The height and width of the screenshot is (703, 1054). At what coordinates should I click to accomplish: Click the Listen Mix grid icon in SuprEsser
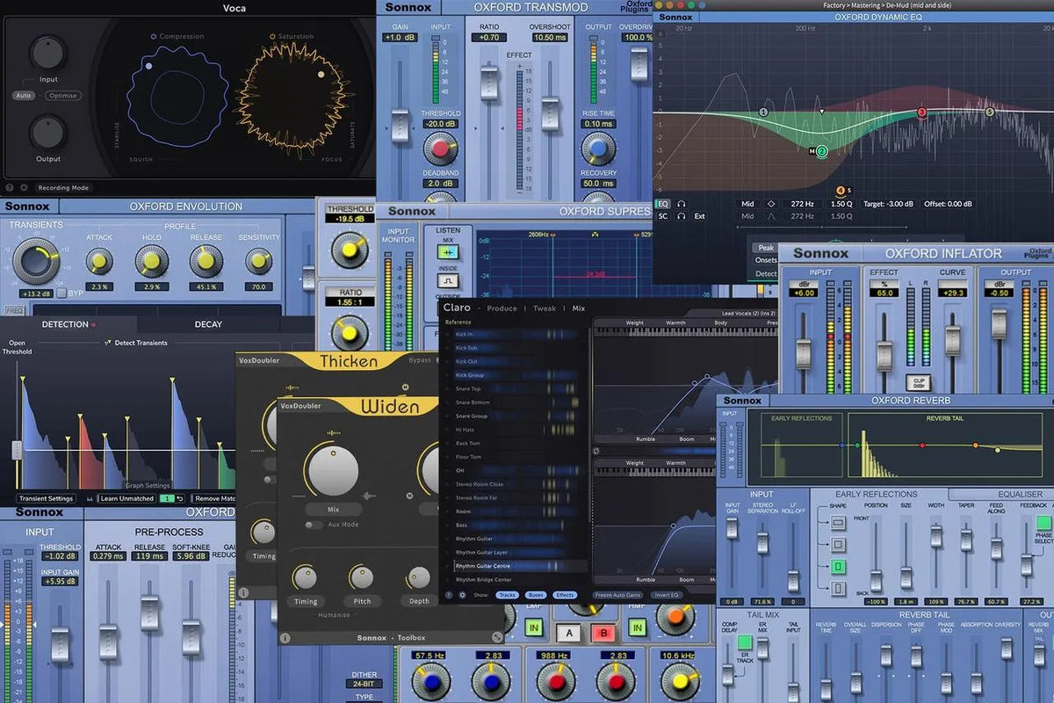448,252
